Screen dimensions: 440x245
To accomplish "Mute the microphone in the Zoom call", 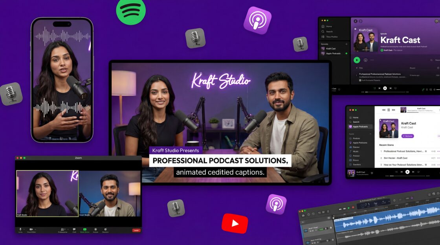I will click(20, 230).
